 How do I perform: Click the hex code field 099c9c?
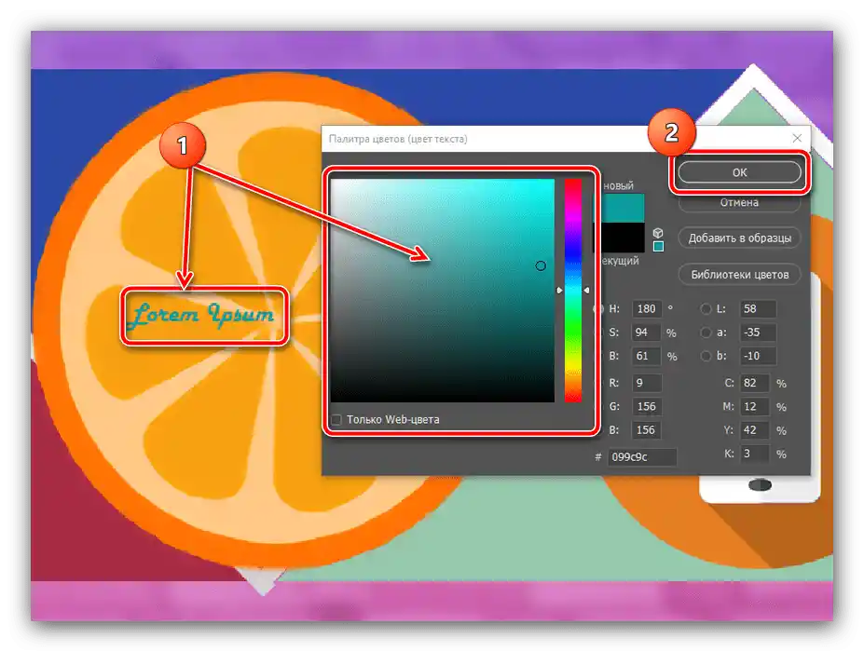642,456
